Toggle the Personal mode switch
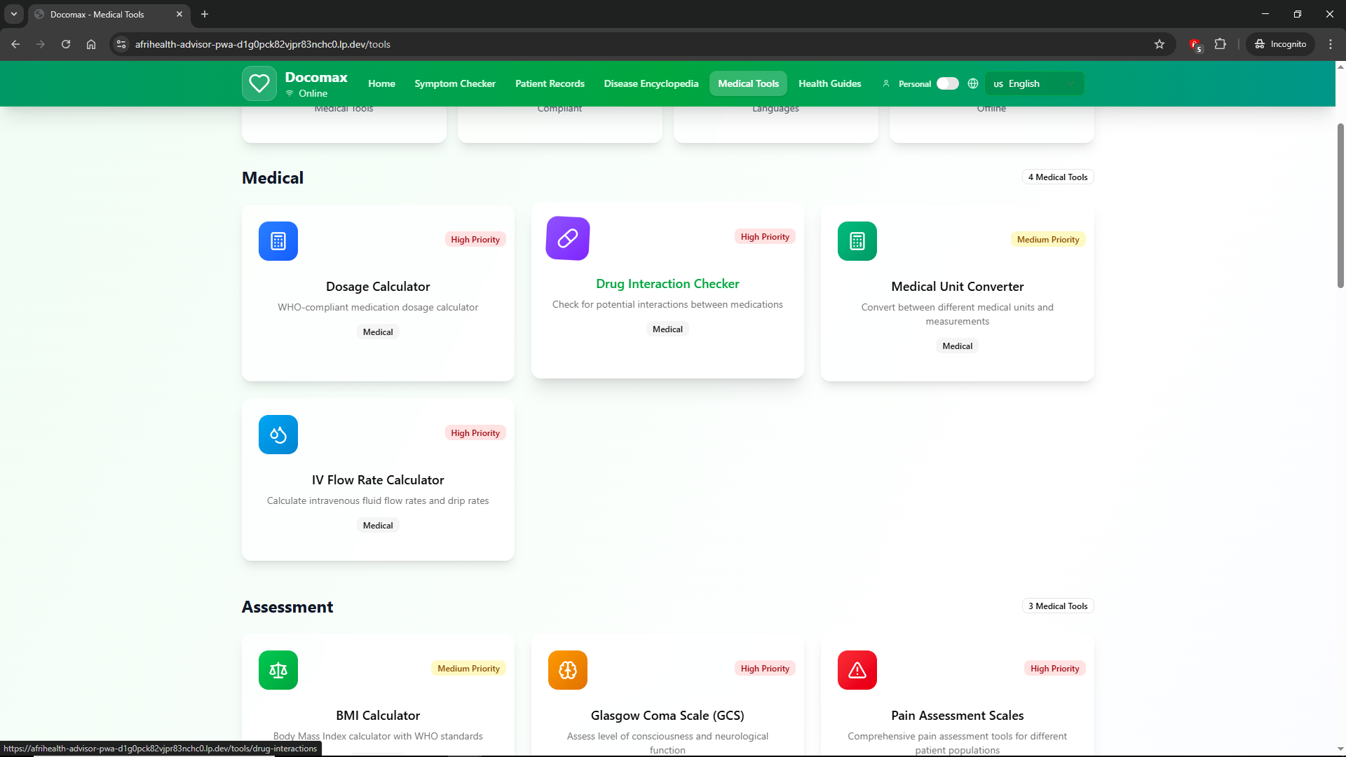Image resolution: width=1346 pixels, height=757 pixels. (x=947, y=83)
